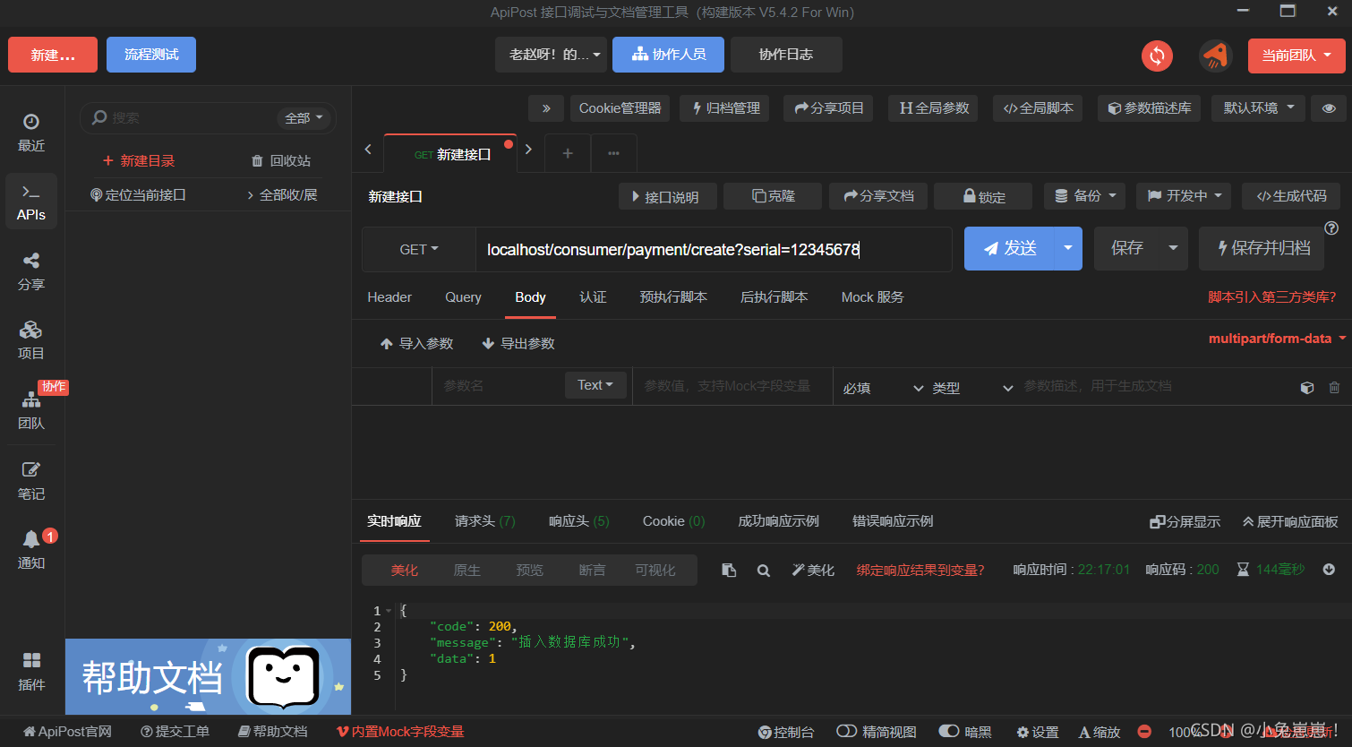The height and width of the screenshot is (747, 1352).
Task: Switch to the 请求头 request headers tab
Action: 484,521
